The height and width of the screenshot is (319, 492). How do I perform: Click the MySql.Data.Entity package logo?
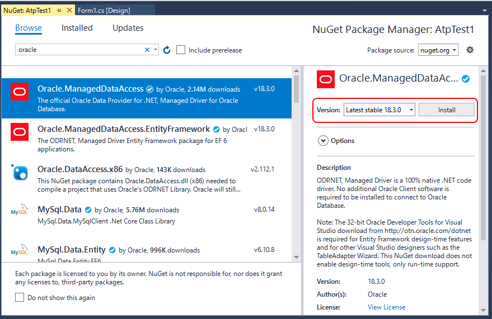click(20, 250)
